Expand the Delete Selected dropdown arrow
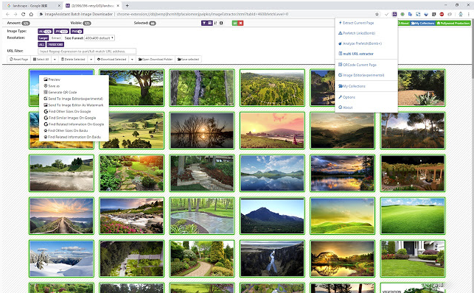This screenshot has width=474, height=293. [91, 60]
